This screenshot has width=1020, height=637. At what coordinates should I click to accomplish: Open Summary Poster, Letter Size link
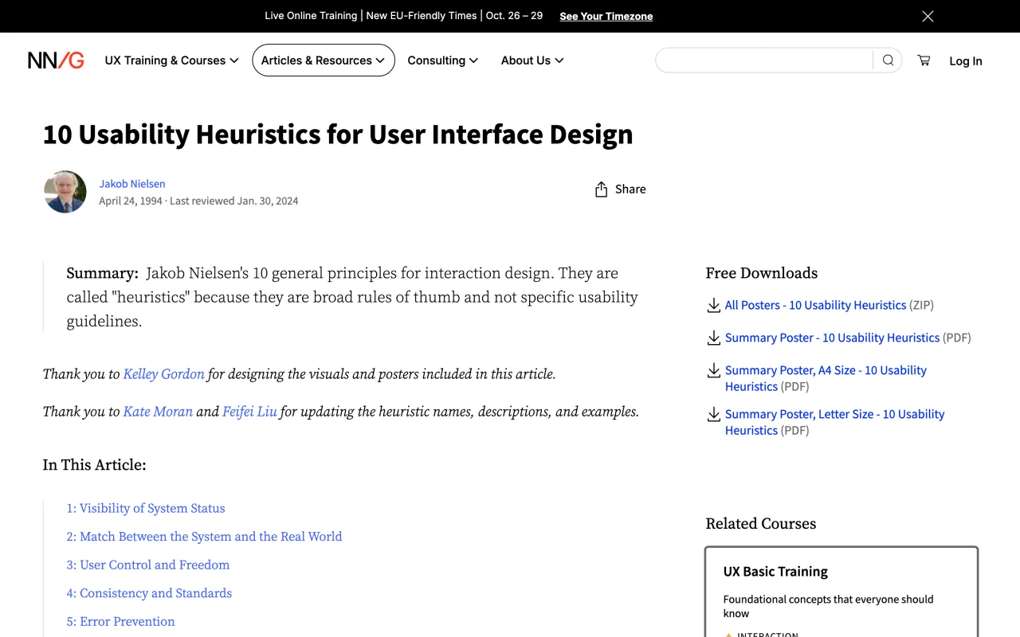[x=834, y=422]
